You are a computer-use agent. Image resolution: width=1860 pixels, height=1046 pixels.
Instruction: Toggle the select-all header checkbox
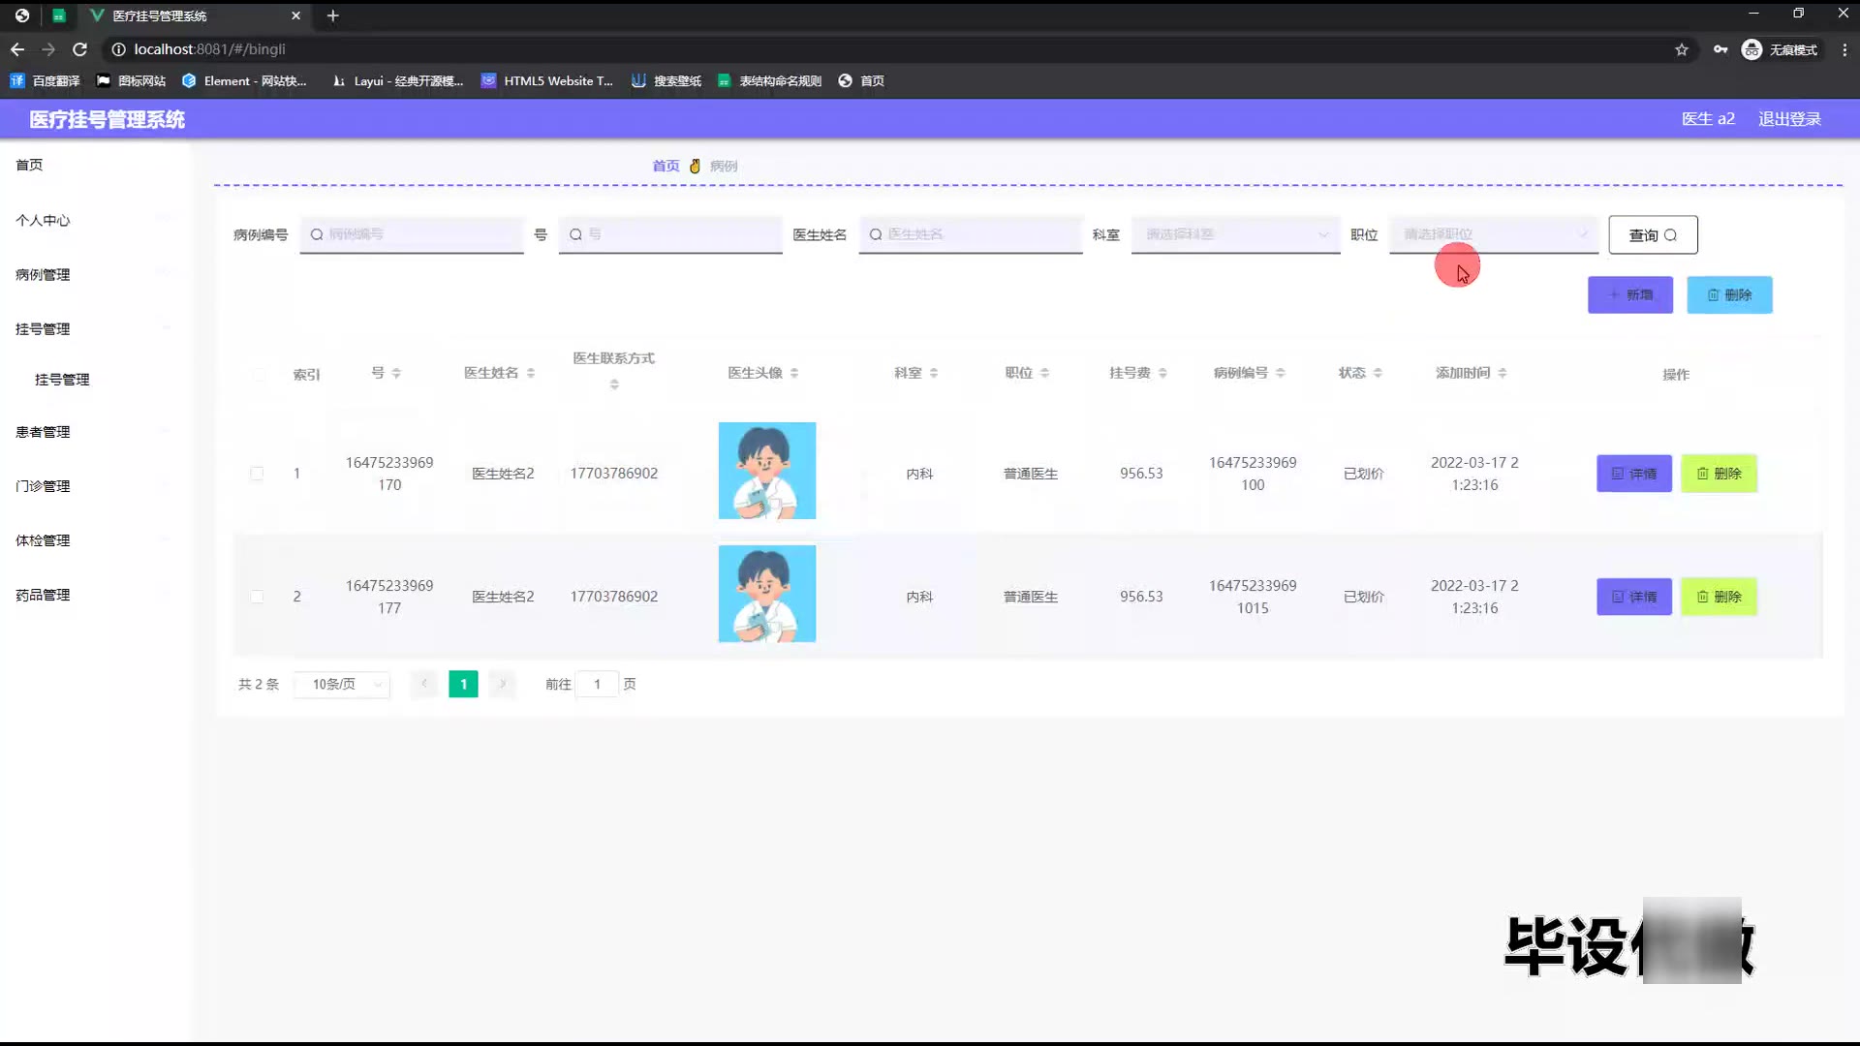pyautogui.click(x=259, y=374)
